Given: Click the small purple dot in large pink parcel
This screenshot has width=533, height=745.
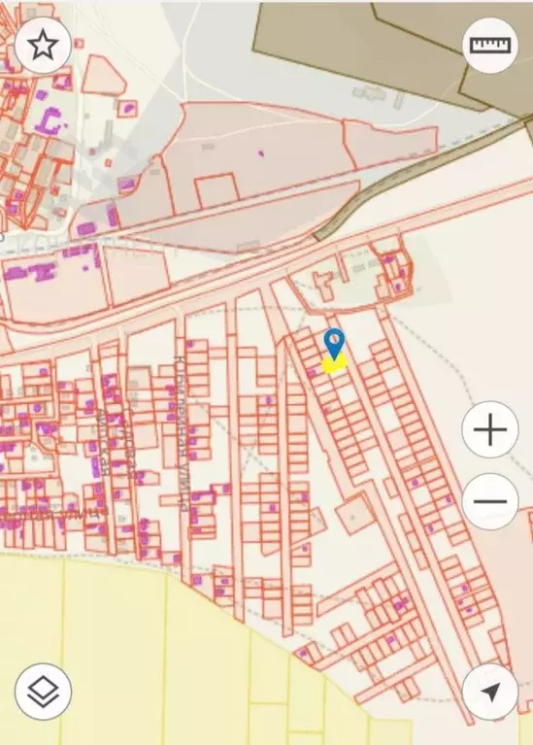Looking at the screenshot, I should 260,153.
